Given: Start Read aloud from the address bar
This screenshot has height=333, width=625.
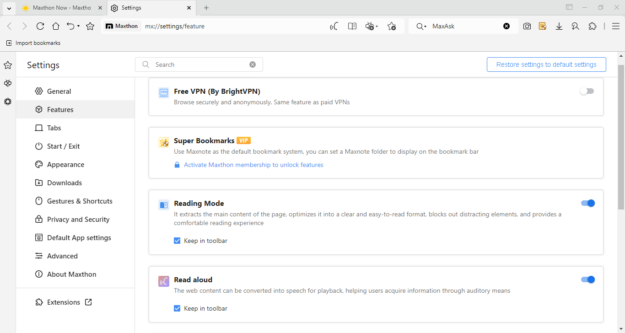Looking at the screenshot, I should [334, 26].
